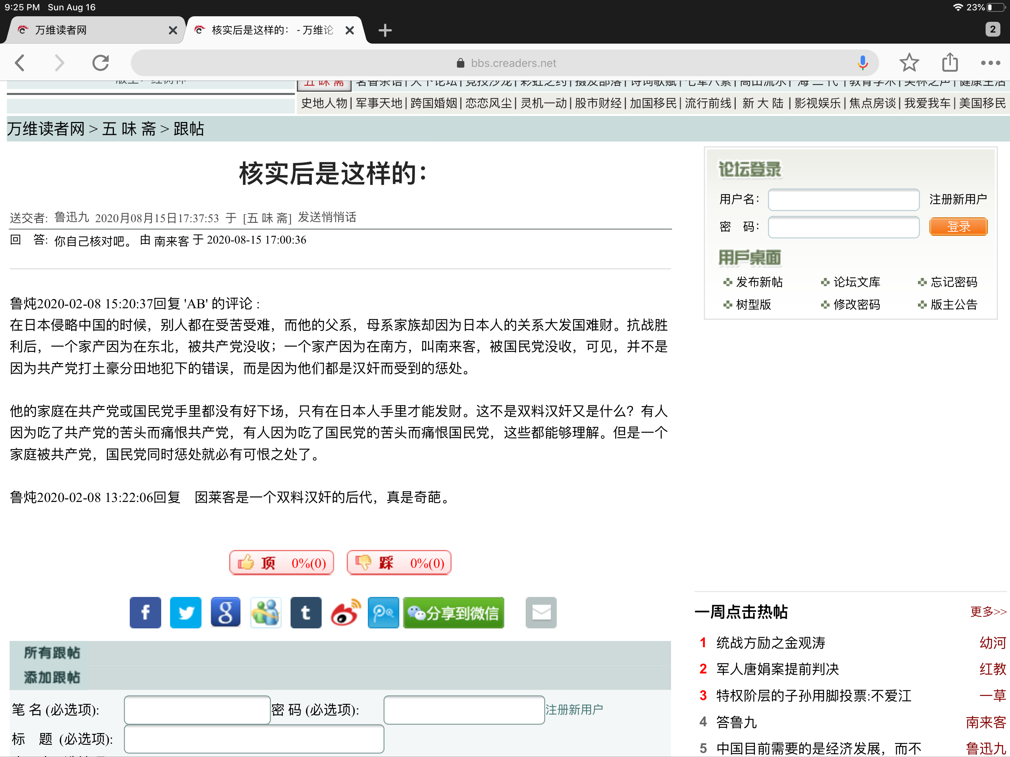Tap the email envelope share icon
Viewport: 1010px width, 757px height.
[540, 612]
